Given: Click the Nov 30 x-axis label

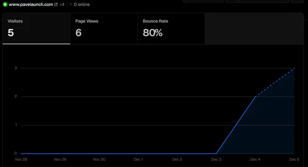Looking at the screenshot, I should 99,159.
